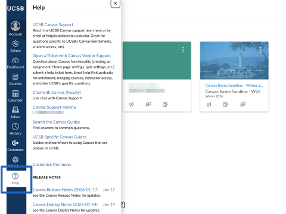Click the "Winter 2026" term text
Screen dimensions: 286x214
pos(214,96)
